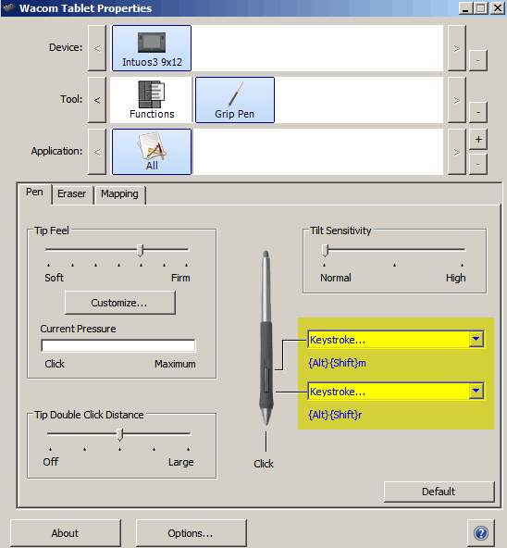Click the grip pen illustration
The image size is (507, 548).
coord(266,338)
